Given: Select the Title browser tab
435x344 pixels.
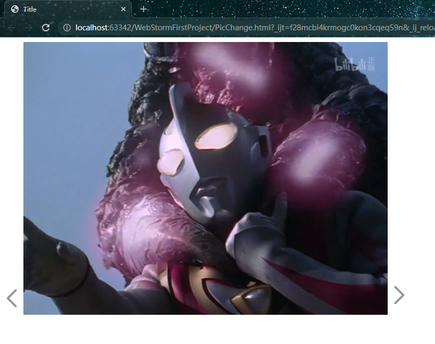Looking at the screenshot, I should tap(68, 9).
